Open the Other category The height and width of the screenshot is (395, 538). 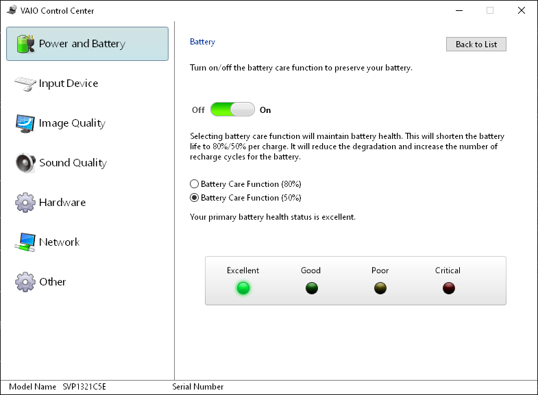tap(87, 282)
